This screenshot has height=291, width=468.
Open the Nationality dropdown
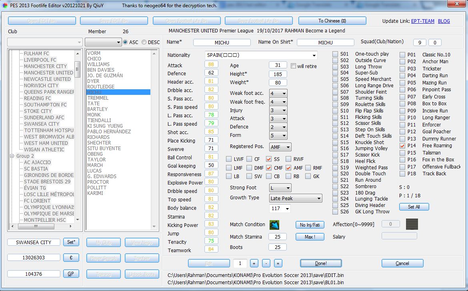(x=314, y=55)
